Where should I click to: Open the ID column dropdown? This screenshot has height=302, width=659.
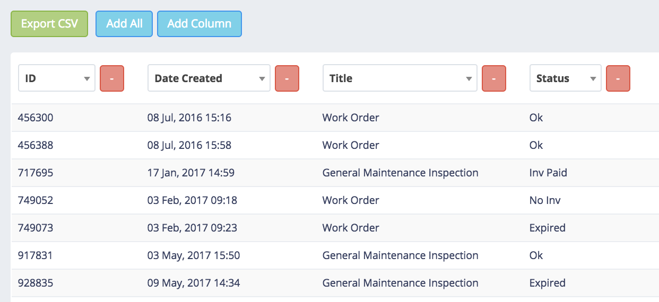point(57,78)
